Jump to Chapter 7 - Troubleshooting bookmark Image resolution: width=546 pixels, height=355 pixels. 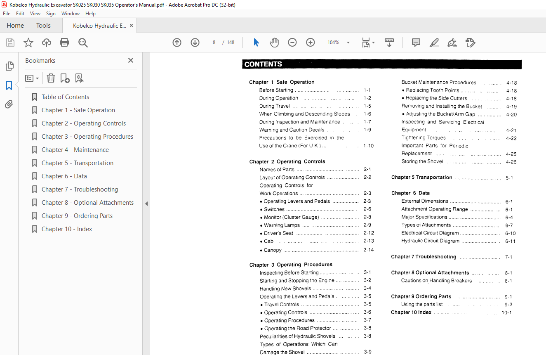coord(80,189)
